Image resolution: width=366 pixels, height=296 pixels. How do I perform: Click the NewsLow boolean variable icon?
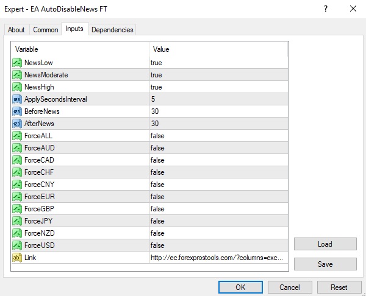[17, 63]
